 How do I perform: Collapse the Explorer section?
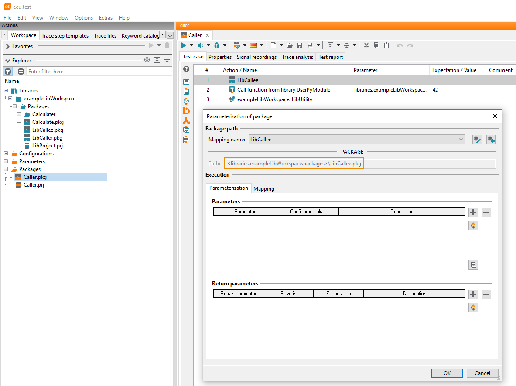(x=7, y=61)
